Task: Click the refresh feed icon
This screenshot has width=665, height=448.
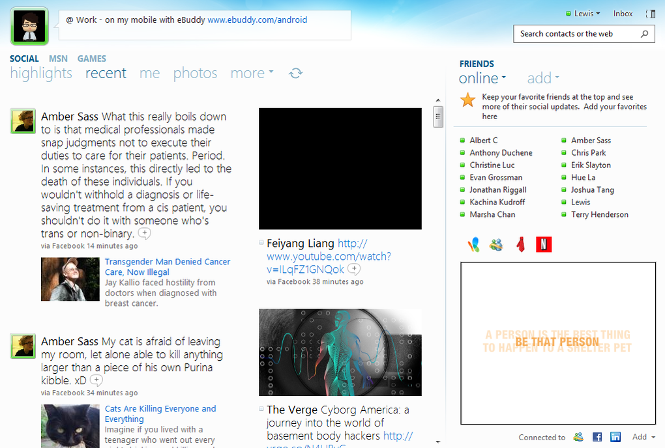Action: coord(295,73)
